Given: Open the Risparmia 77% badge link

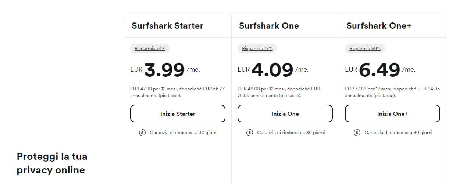Looking at the screenshot, I should pos(257,49).
